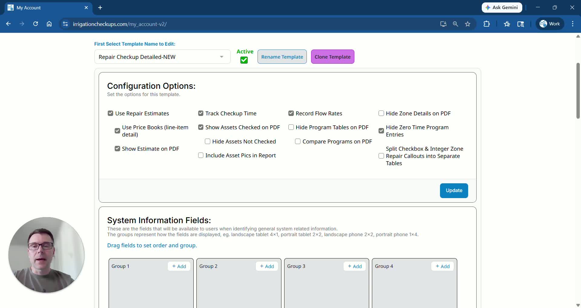Click the Clone Template button
Image resolution: width=581 pixels, height=308 pixels.
(333, 57)
